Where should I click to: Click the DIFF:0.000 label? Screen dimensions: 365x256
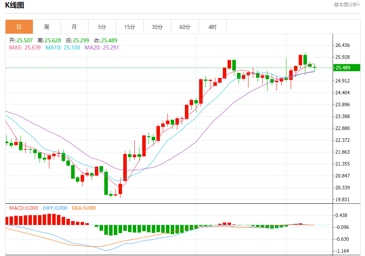pyautogui.click(x=55, y=208)
